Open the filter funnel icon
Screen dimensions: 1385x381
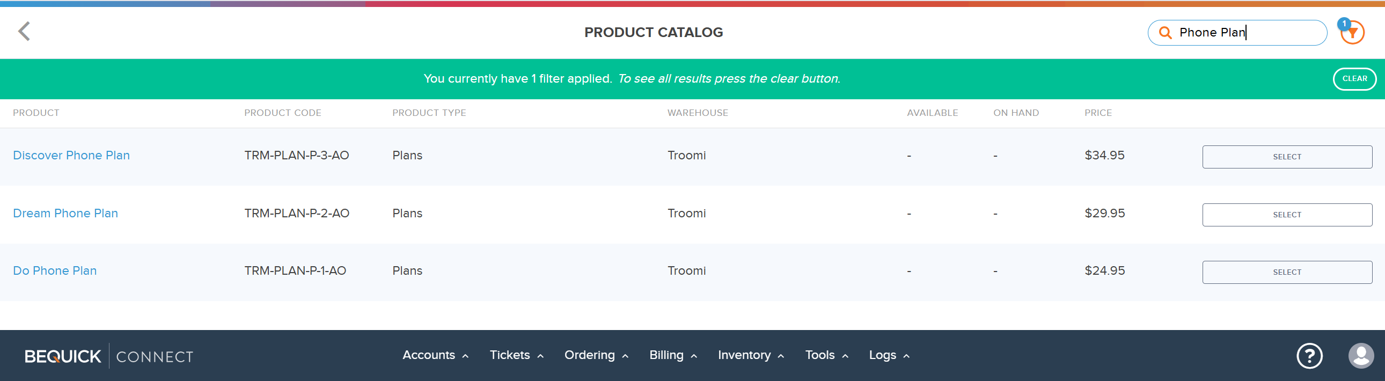tap(1352, 33)
